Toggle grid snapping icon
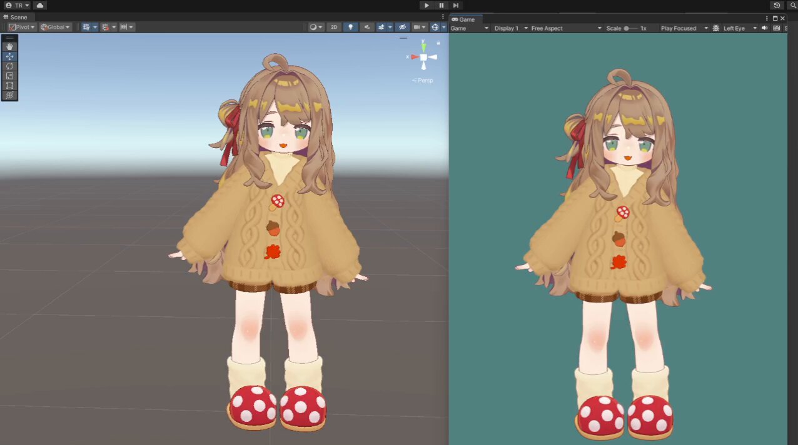The width and height of the screenshot is (798, 445). pyautogui.click(x=105, y=27)
